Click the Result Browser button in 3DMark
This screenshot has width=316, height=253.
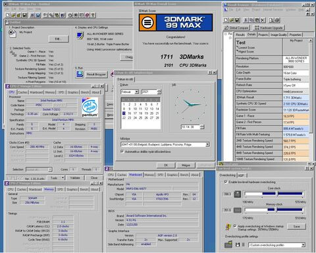96,74
